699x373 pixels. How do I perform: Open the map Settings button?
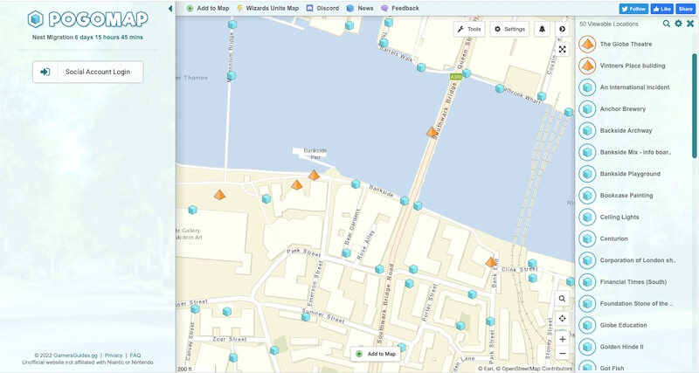pyautogui.click(x=509, y=29)
